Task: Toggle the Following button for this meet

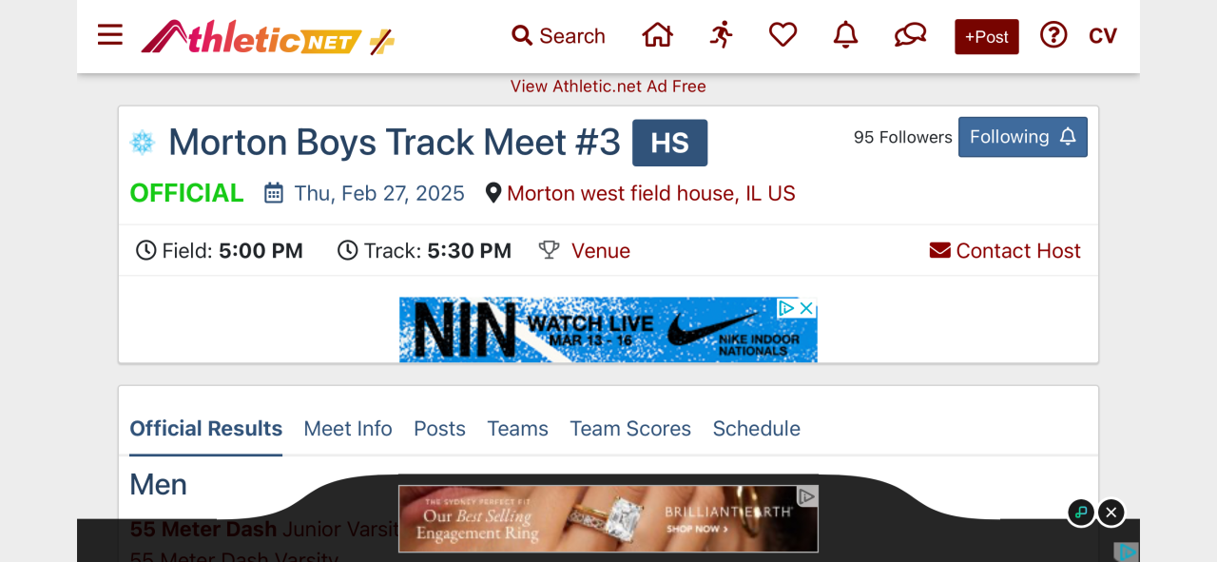Action: pyautogui.click(x=1022, y=137)
